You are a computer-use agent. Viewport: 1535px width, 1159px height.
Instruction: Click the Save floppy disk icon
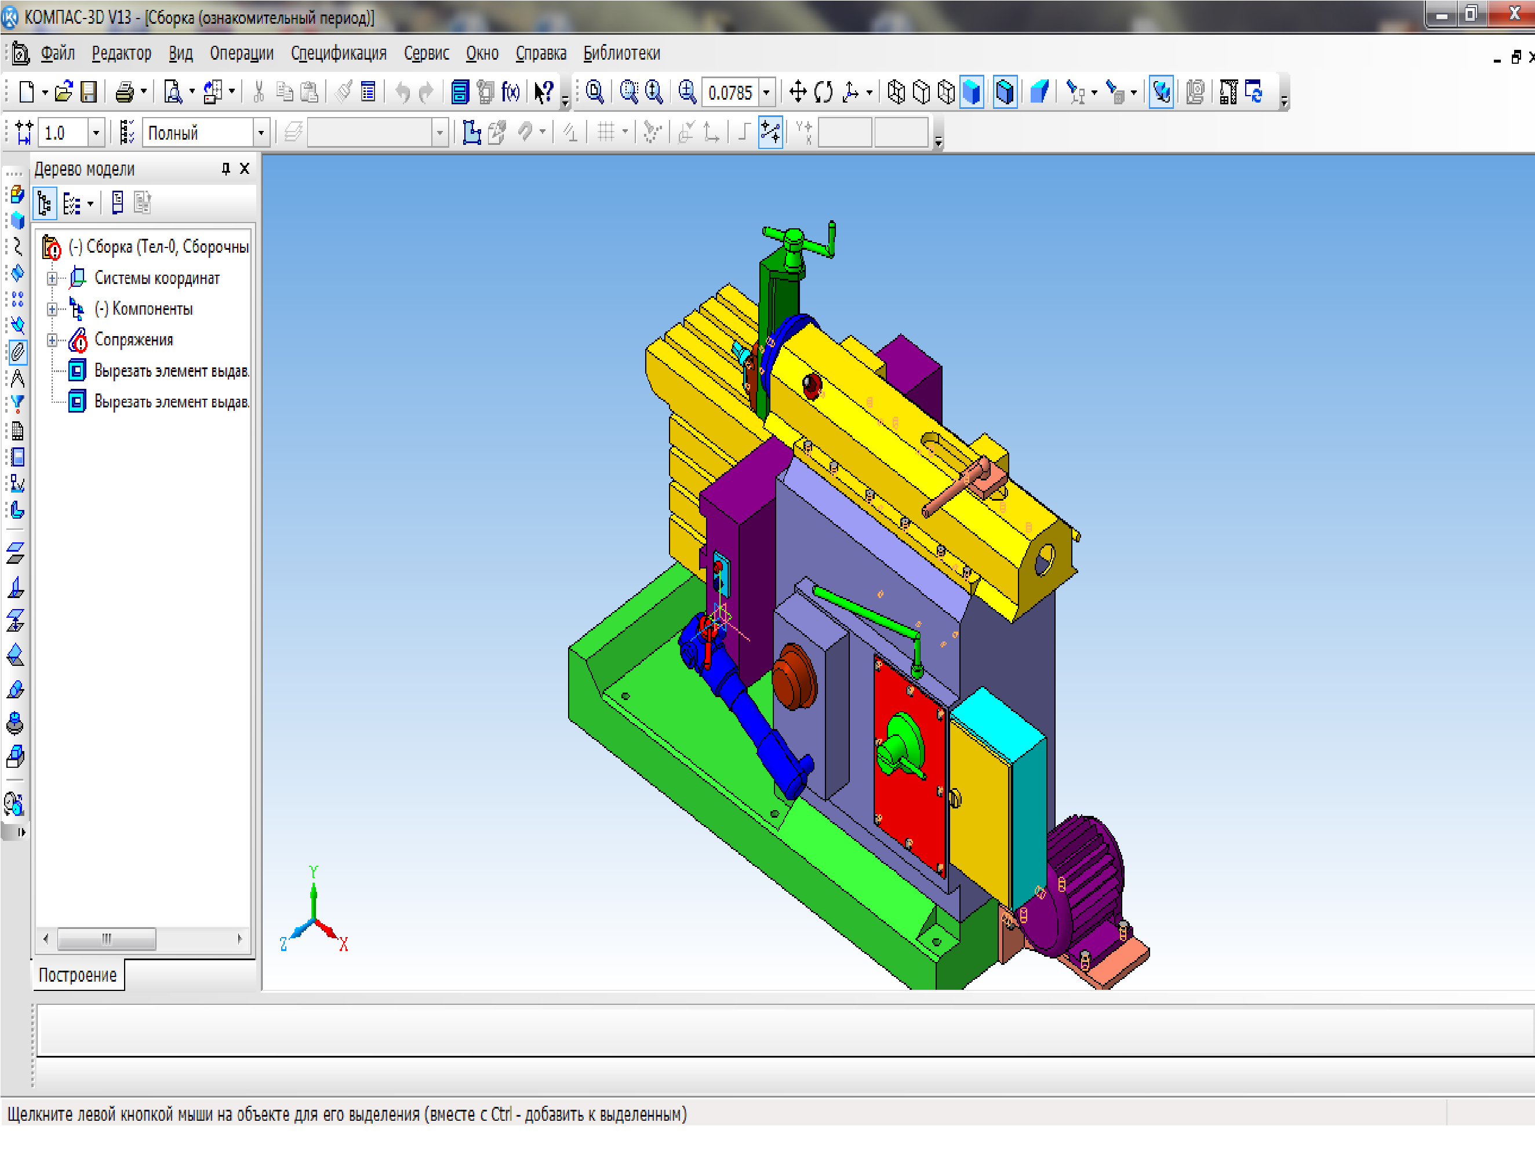point(89,92)
